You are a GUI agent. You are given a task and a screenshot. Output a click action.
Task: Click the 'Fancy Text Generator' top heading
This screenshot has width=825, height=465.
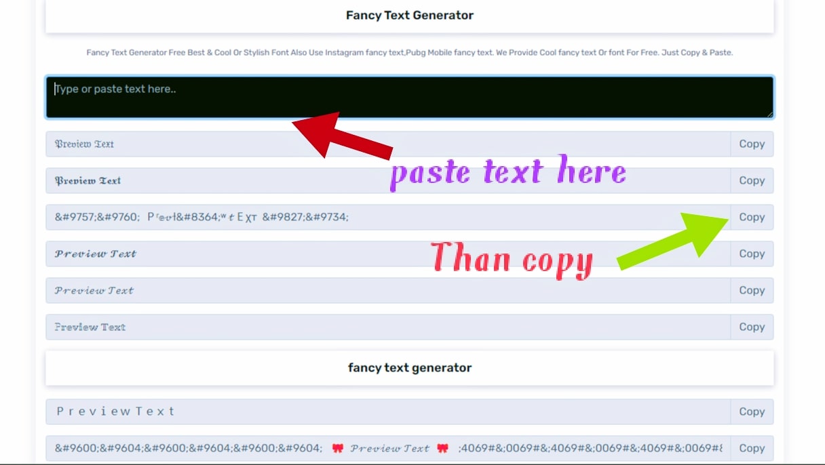click(x=410, y=15)
